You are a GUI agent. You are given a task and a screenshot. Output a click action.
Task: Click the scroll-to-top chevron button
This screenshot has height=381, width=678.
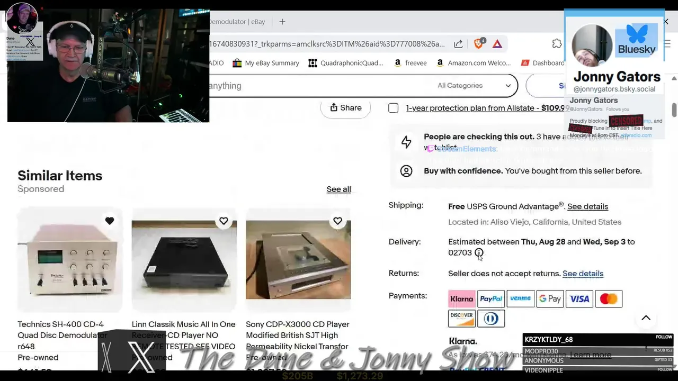pos(646,318)
